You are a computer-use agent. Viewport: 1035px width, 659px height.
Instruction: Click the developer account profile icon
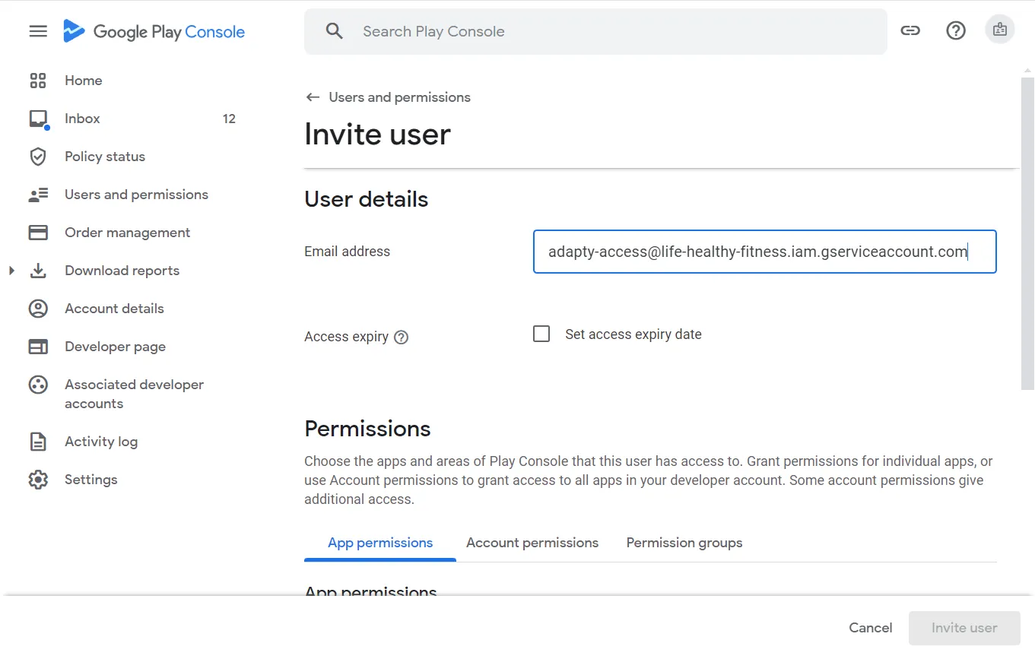click(1000, 29)
